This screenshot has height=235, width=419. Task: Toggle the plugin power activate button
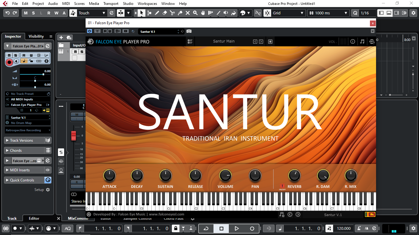(90, 31)
